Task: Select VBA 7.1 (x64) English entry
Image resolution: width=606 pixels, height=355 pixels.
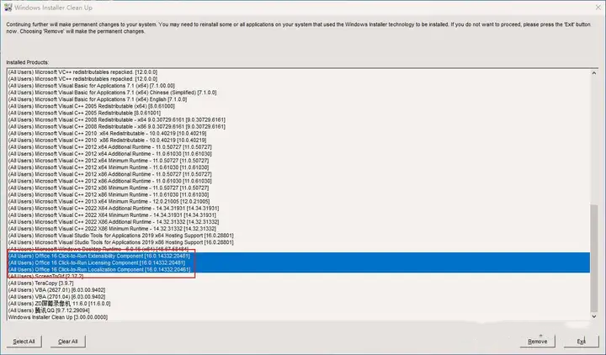Action: (98, 99)
